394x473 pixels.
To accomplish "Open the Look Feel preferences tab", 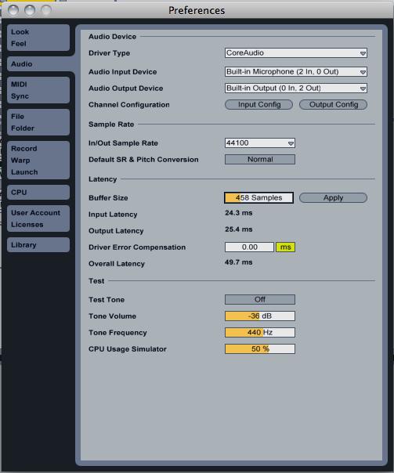I will click(x=38, y=38).
